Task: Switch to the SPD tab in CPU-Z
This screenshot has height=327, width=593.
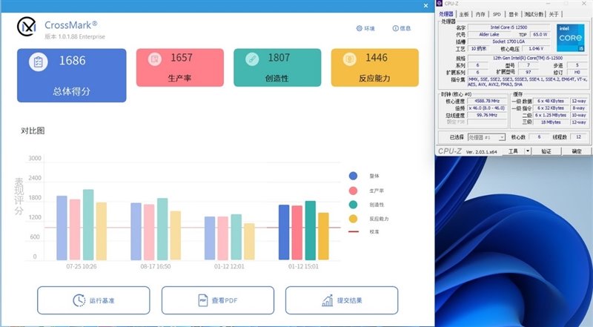Action: (x=497, y=14)
